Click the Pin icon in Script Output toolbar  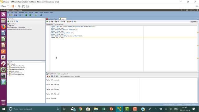tap(47, 76)
